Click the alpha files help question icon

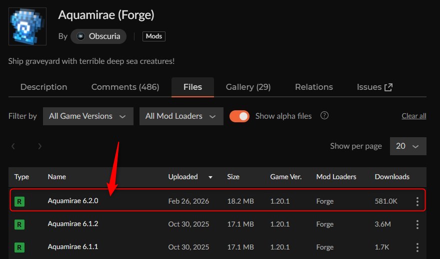324,116
